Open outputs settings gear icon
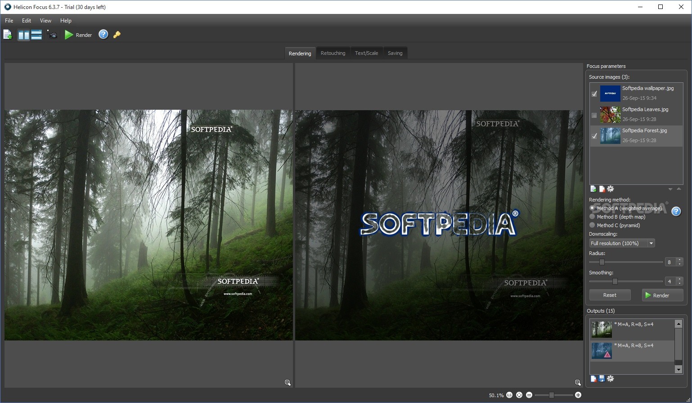 point(611,379)
